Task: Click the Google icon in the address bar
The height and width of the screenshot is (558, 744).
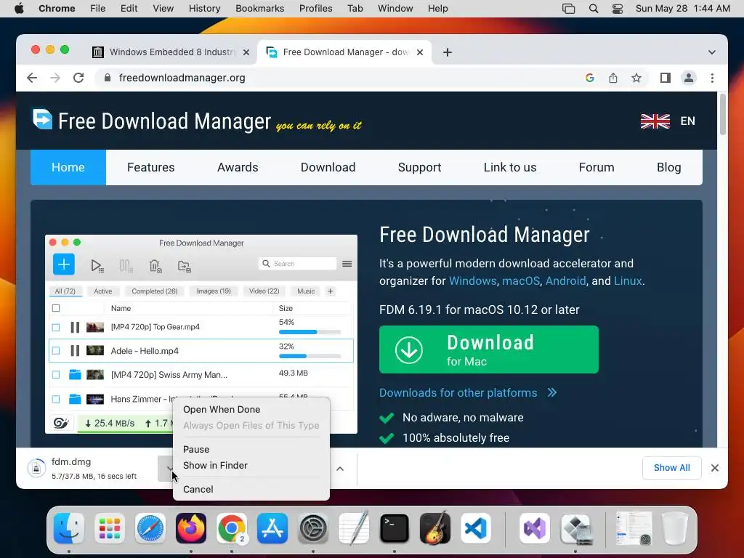Action: [x=590, y=78]
